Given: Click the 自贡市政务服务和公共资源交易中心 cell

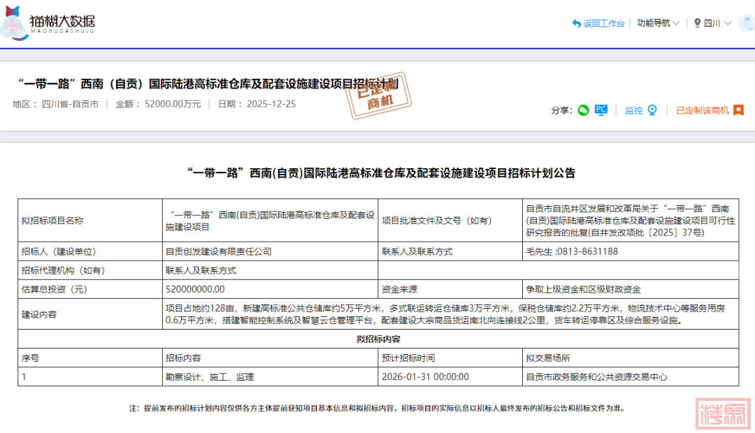Looking at the screenshot, I should pos(596,377).
